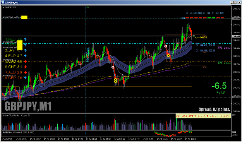Select the MN1 timeframe label

(x=222, y=13)
